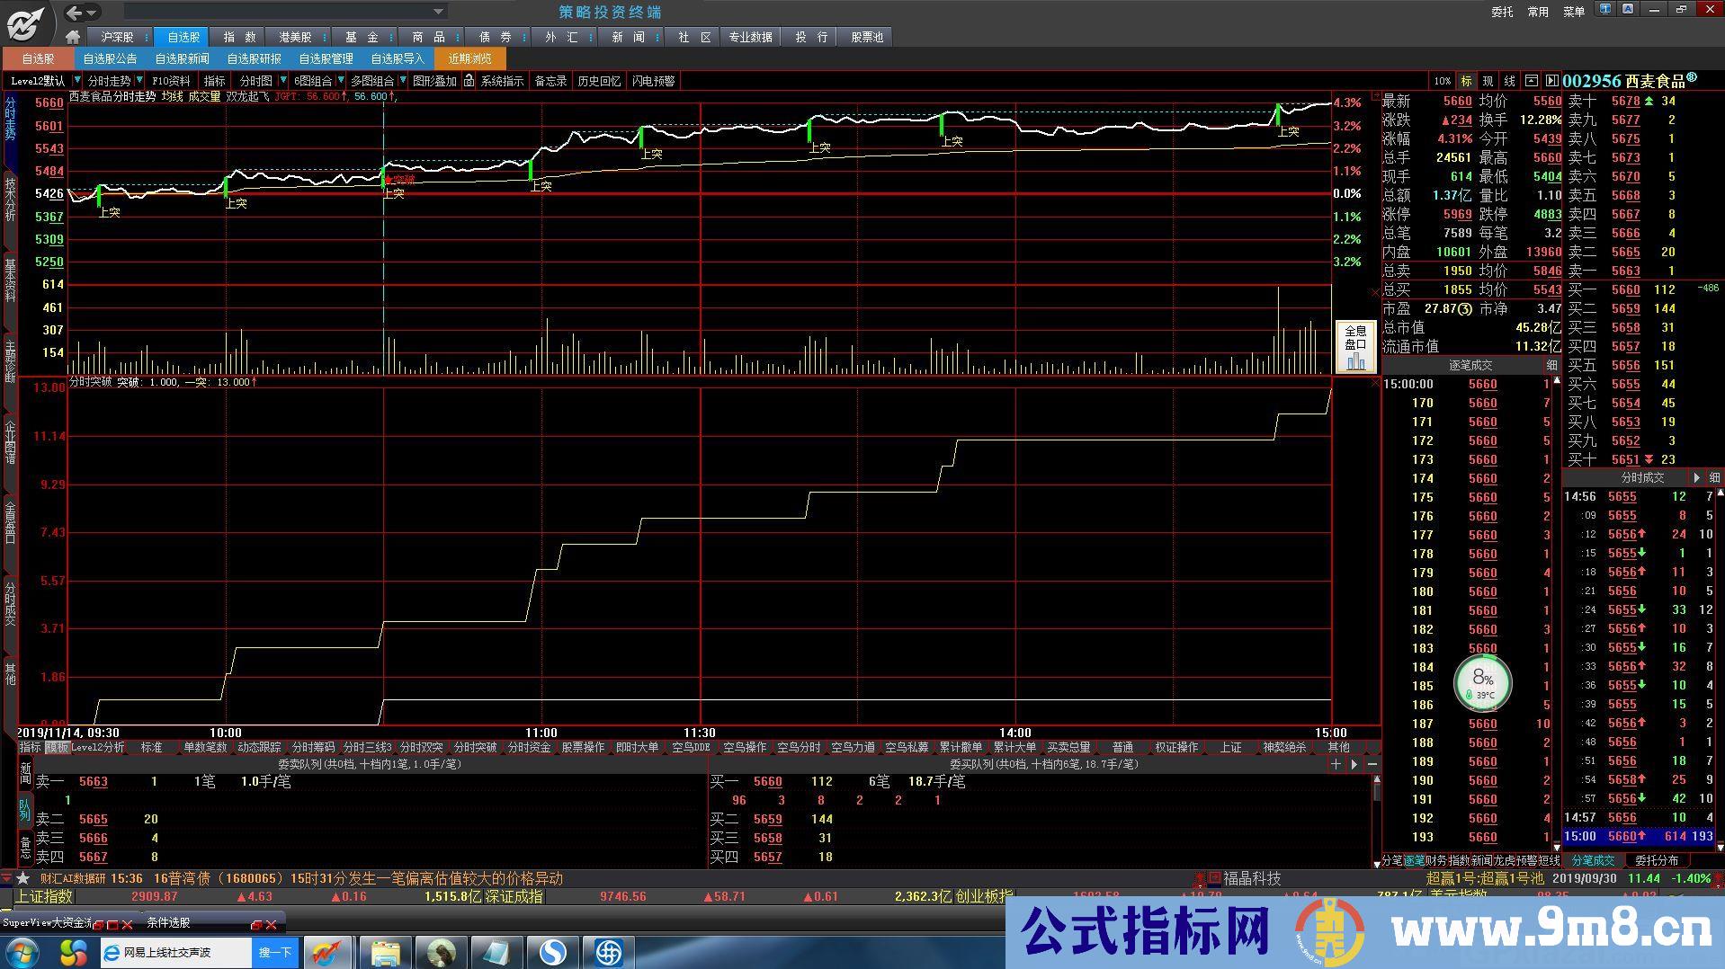Click the right arrow icon in 委买队列 header
This screenshot has width=1725, height=969.
pos(1354,764)
